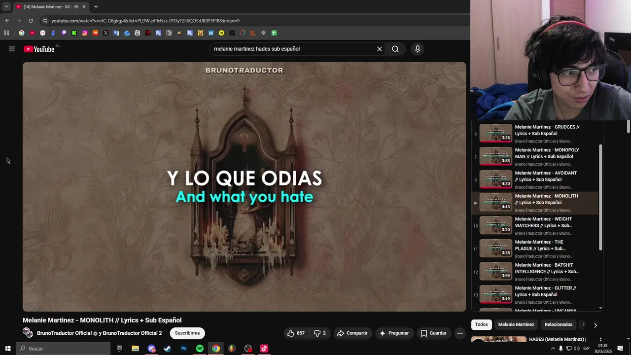Reload the page
Image resolution: width=631 pixels, height=355 pixels.
pyautogui.click(x=31, y=21)
